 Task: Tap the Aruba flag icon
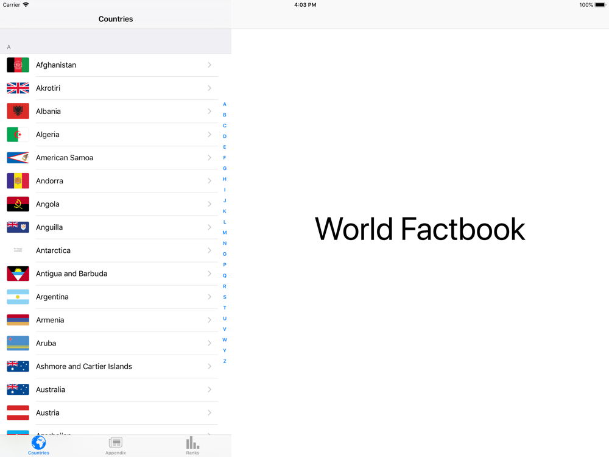click(18, 343)
